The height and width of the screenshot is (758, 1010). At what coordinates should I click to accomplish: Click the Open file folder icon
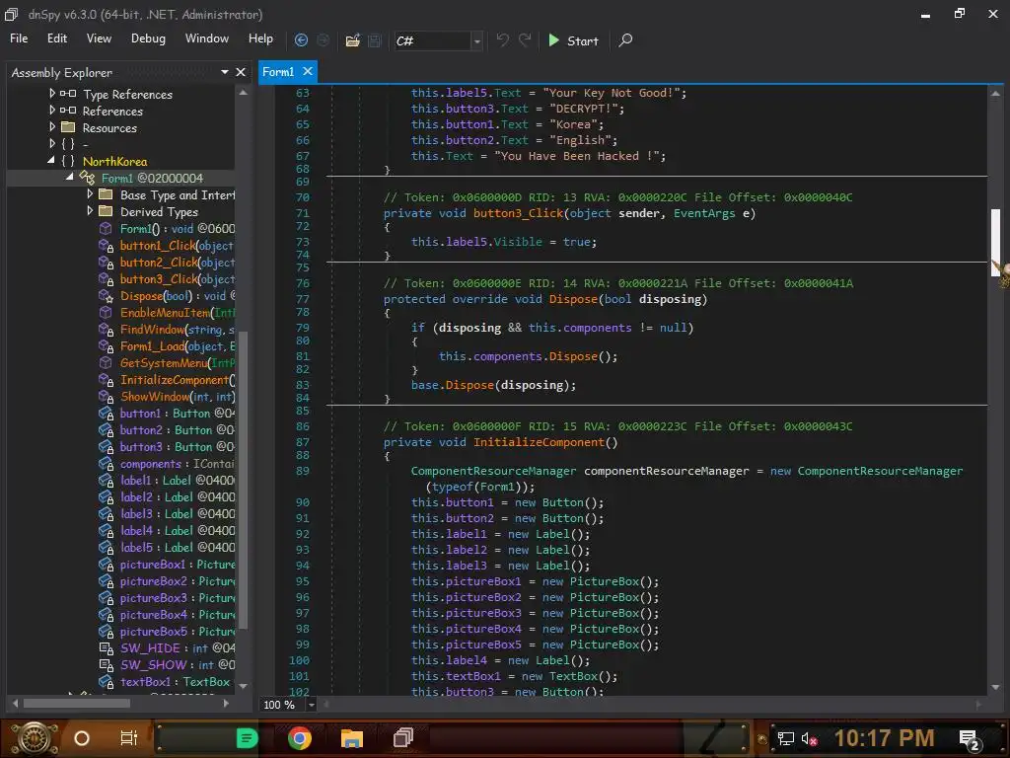point(352,40)
